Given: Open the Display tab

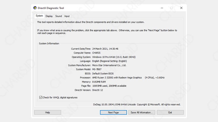Looking at the screenshot, I should pos(49,16).
